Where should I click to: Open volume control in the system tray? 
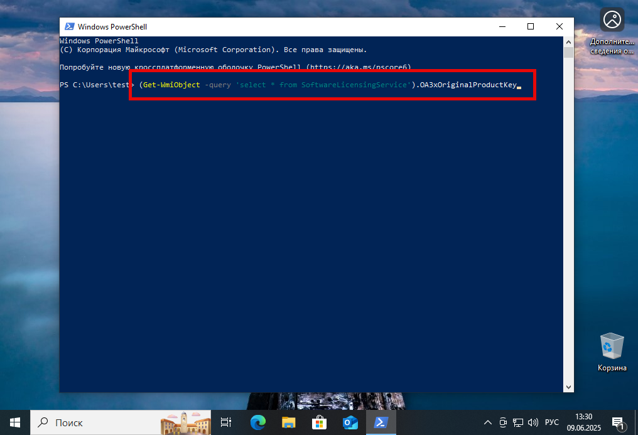[x=533, y=422]
